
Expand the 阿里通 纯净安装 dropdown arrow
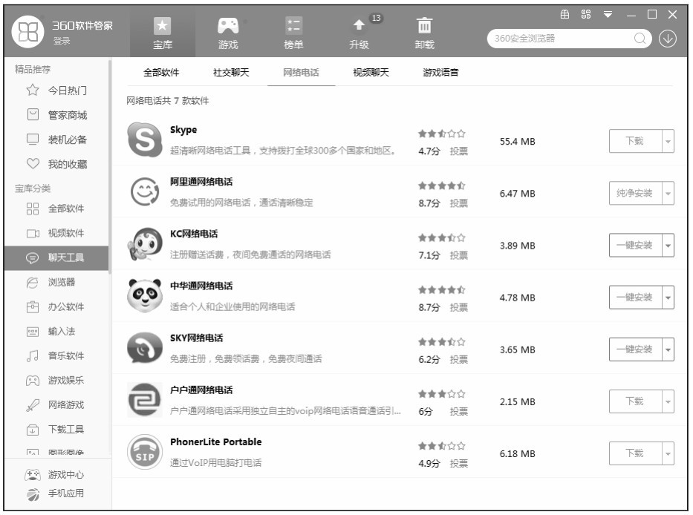coord(668,194)
